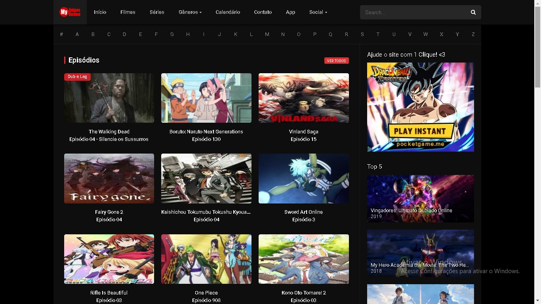
Task: Click the search magnifier icon
Action: click(473, 12)
